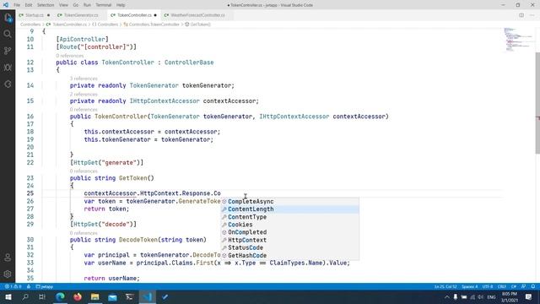Open the Help menu
The height and width of the screenshot is (304, 540).
click(x=121, y=5)
